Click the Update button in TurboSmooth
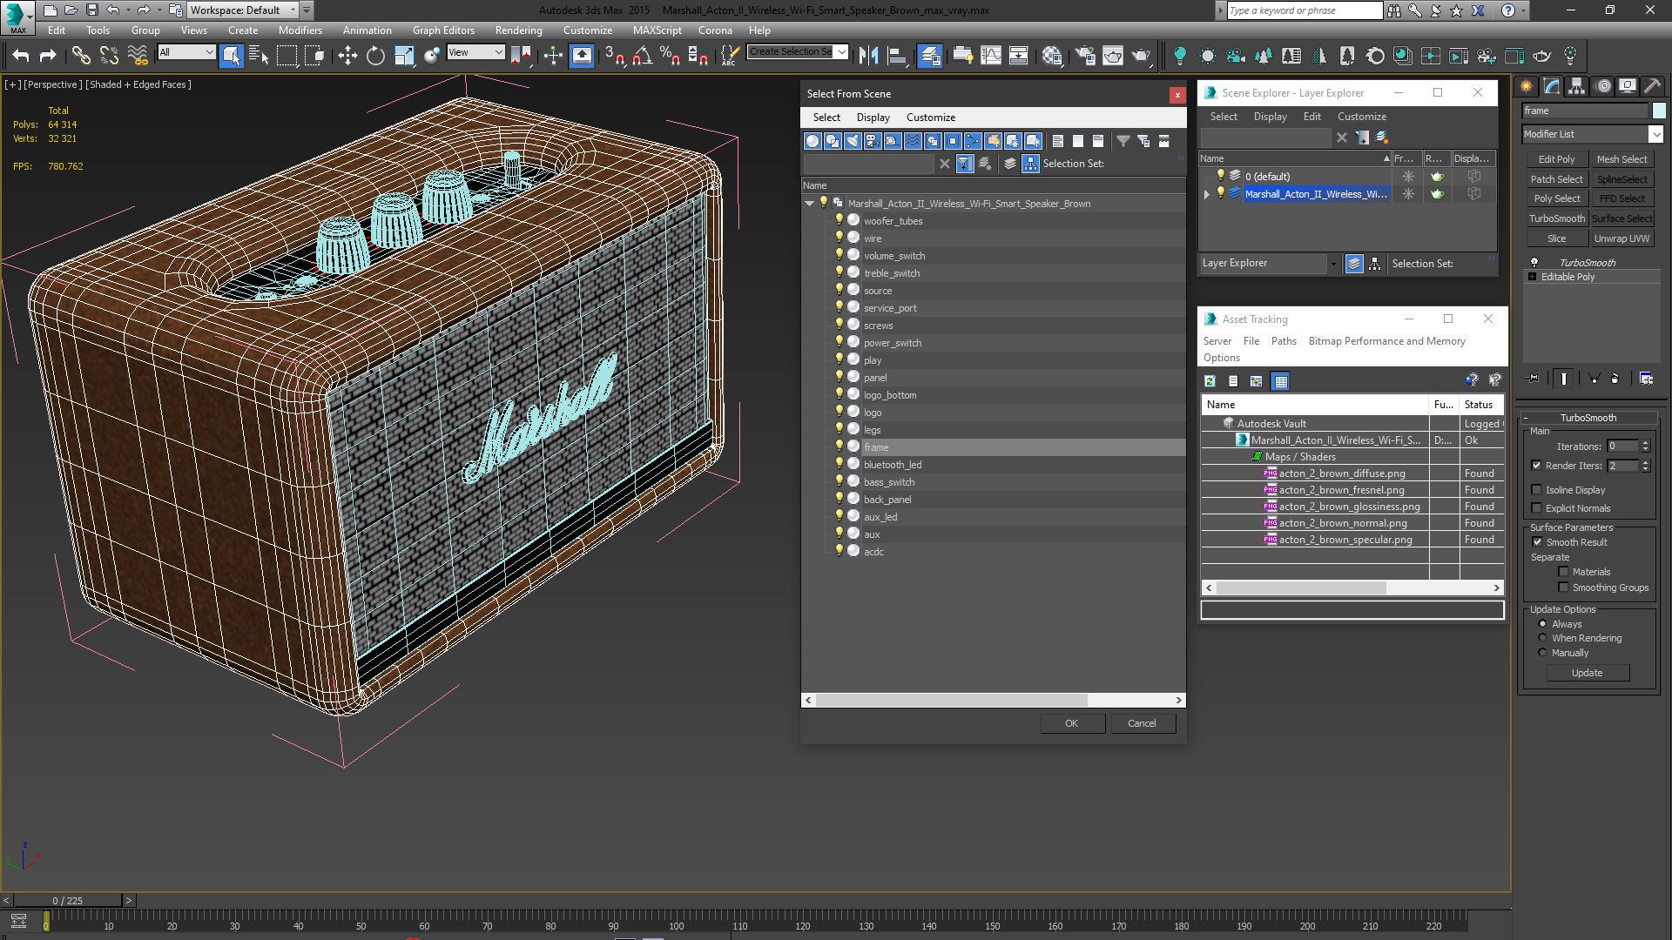1672x940 pixels. coord(1587,673)
